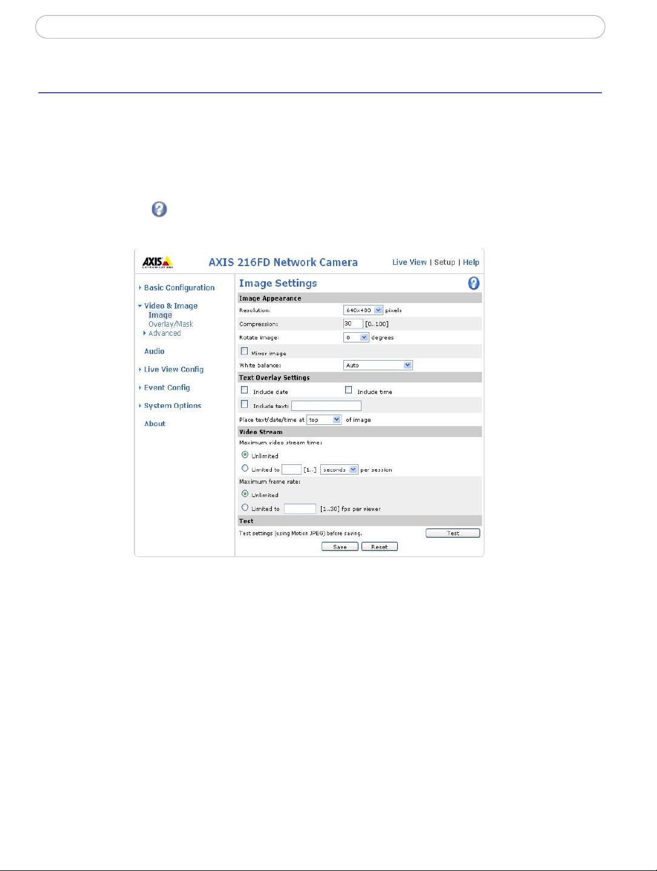Image resolution: width=657 pixels, height=871 pixels.
Task: Open Rotate image degrees dropdown
Action: [x=356, y=338]
